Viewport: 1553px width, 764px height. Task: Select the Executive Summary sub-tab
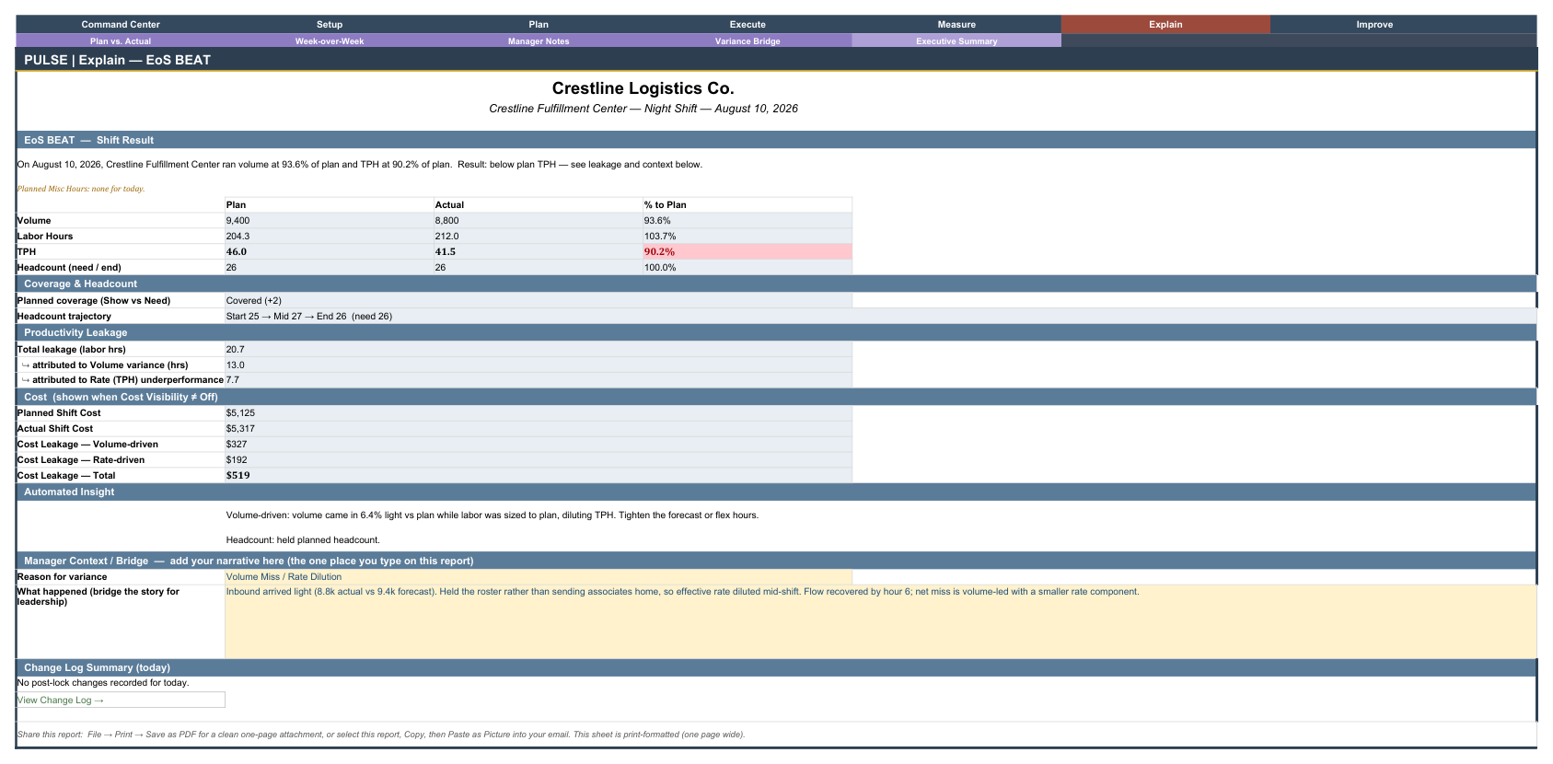[956, 41]
